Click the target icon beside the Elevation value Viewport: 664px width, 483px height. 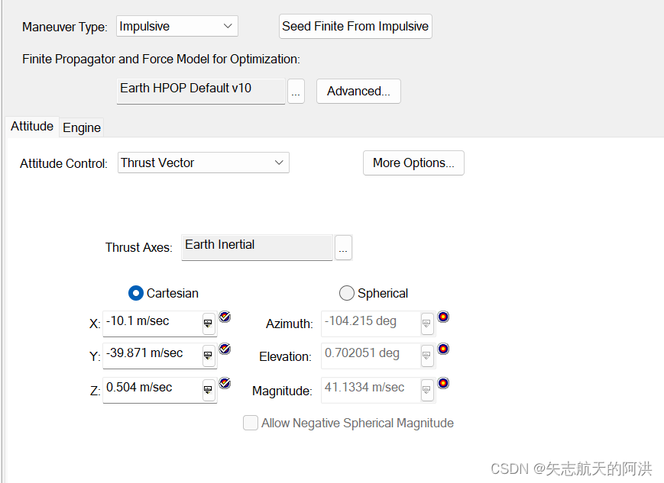[444, 349]
